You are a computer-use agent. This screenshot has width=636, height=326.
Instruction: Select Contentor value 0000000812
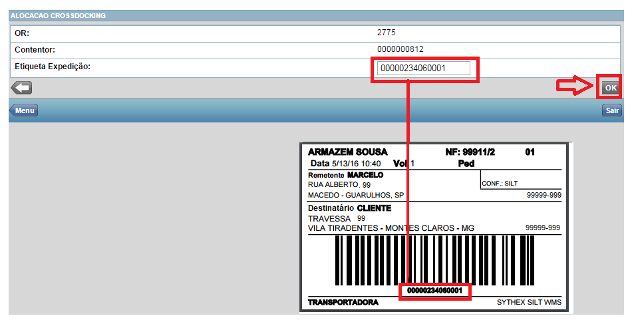(400, 49)
